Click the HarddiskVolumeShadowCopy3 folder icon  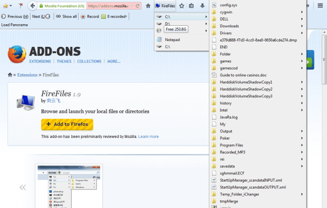(x=214, y=96)
